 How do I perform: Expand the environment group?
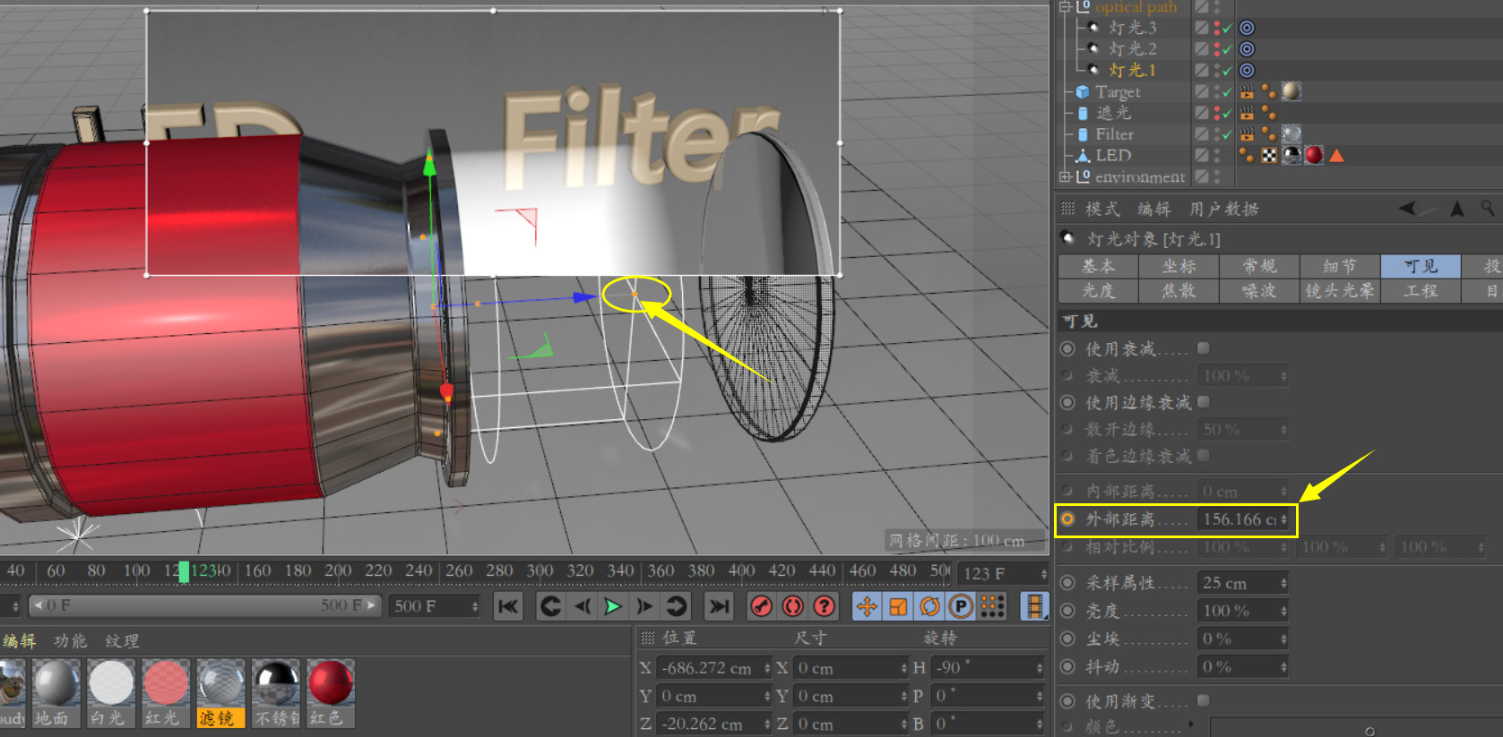pyautogui.click(x=1065, y=176)
